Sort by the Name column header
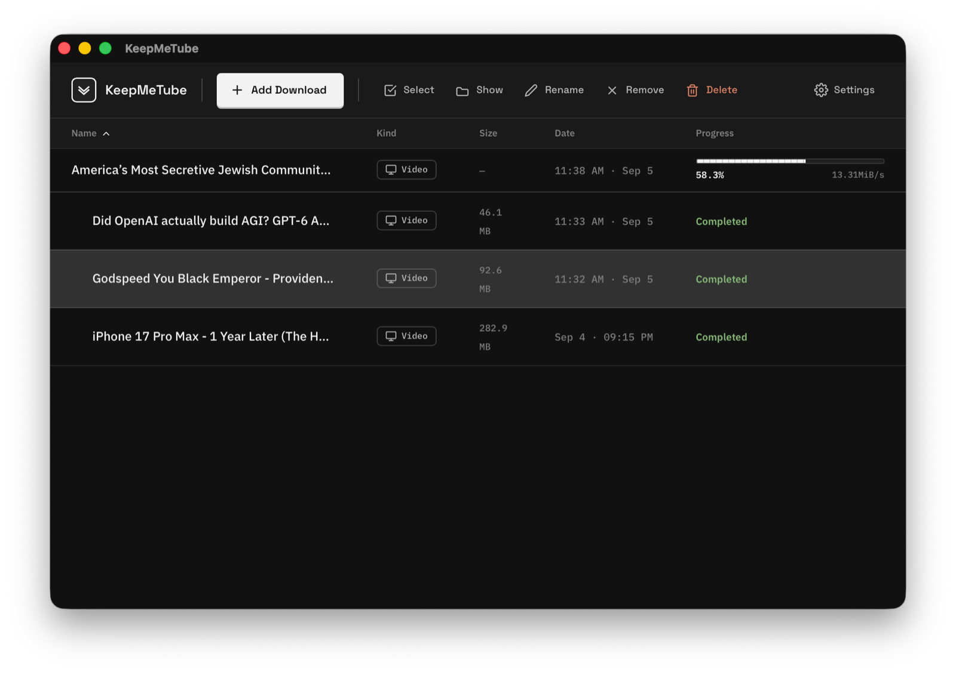The width and height of the screenshot is (956, 675). (84, 133)
